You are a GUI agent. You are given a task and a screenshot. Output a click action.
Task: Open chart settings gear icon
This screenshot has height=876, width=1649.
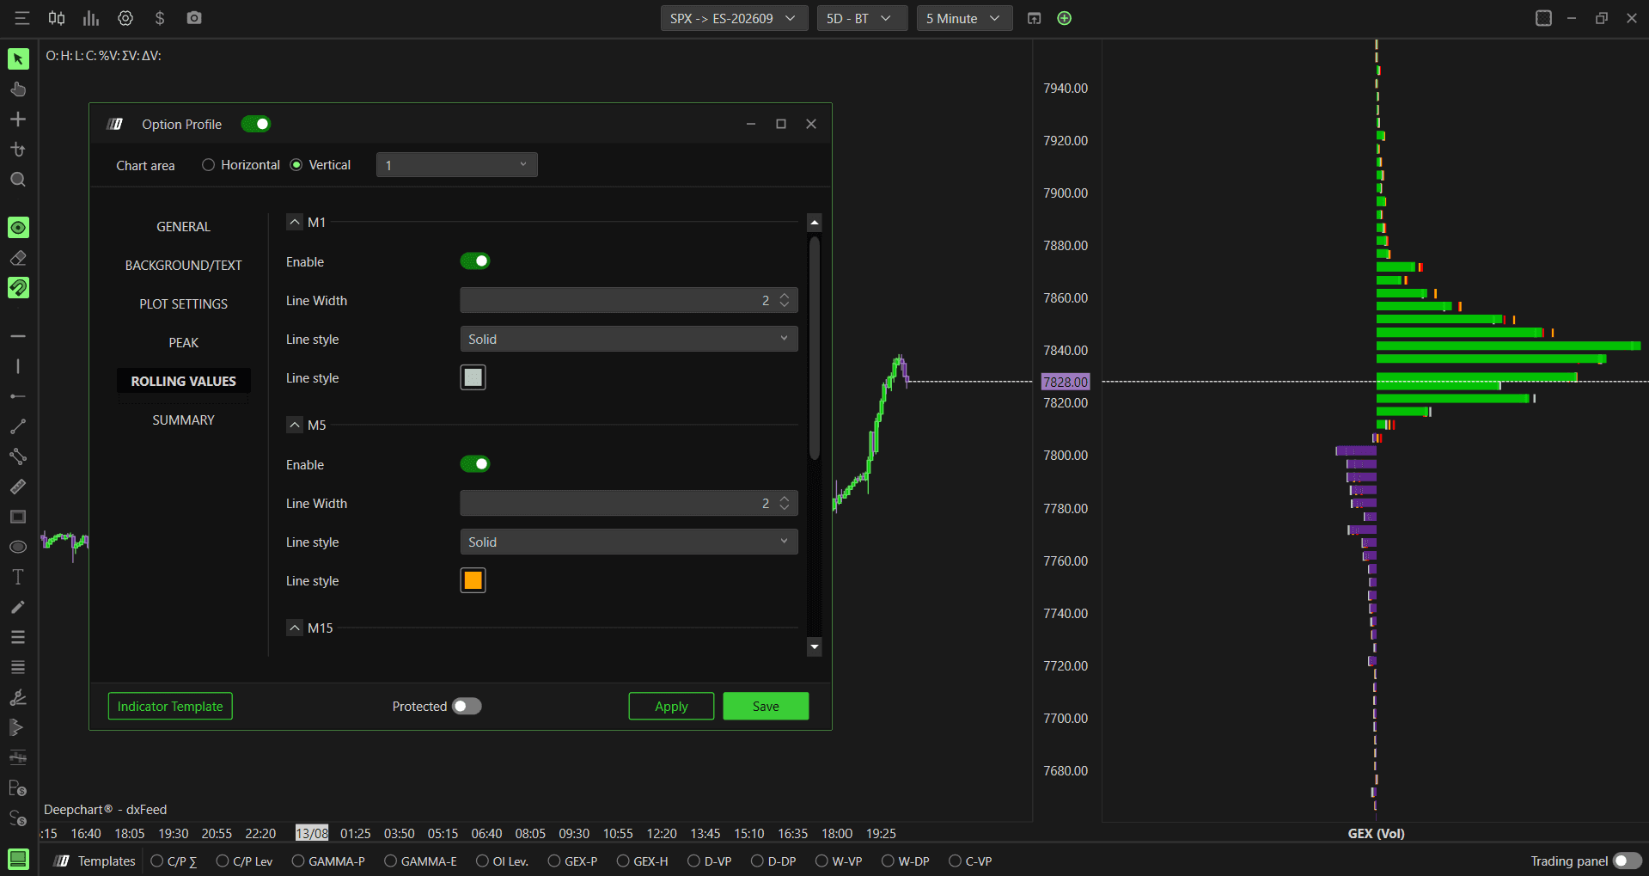tap(125, 18)
